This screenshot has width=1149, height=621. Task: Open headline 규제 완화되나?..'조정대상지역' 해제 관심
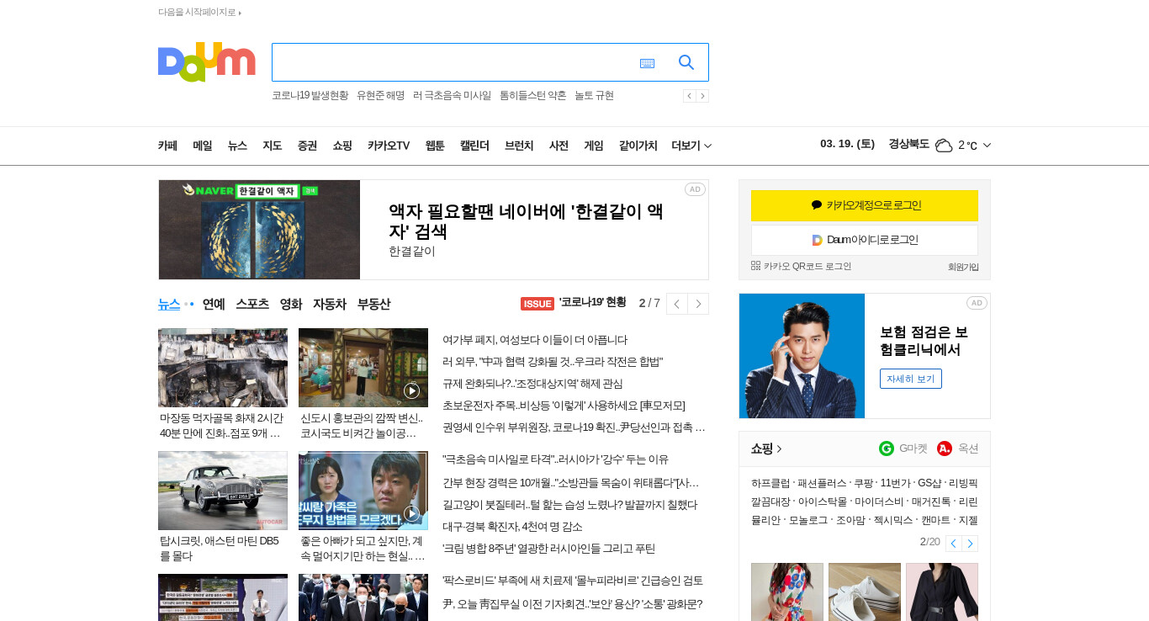coord(532,384)
